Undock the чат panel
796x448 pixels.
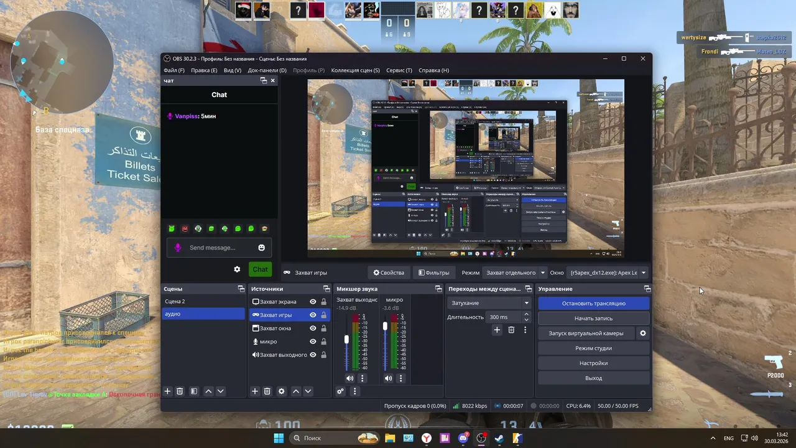[264, 81]
